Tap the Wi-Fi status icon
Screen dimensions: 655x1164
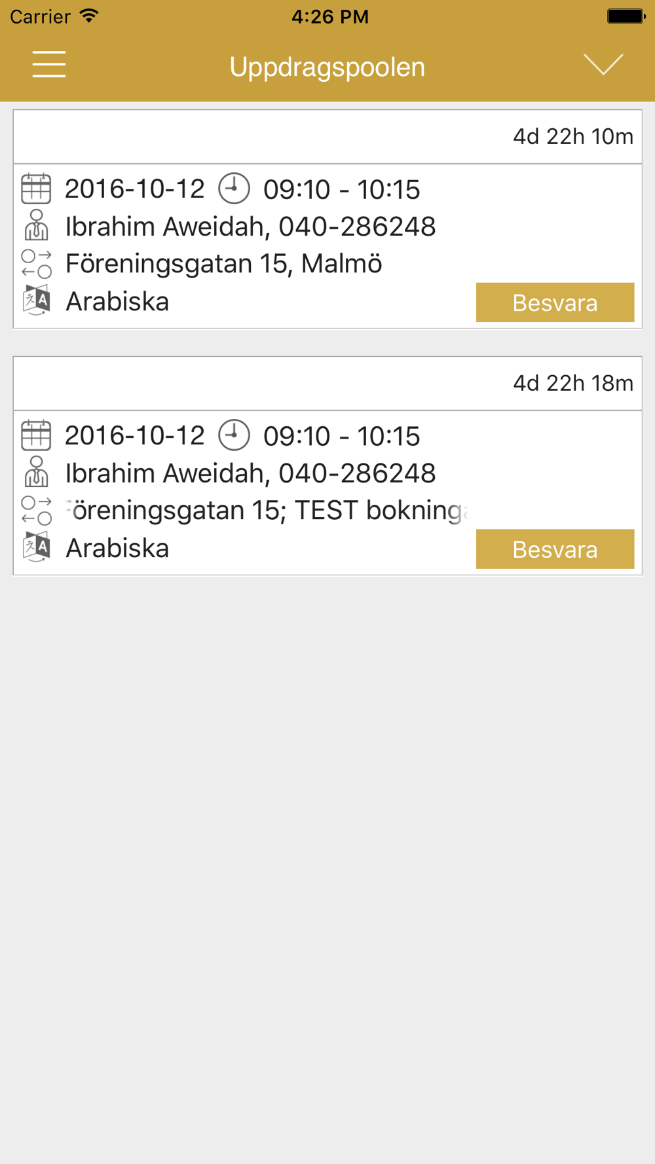(89, 16)
